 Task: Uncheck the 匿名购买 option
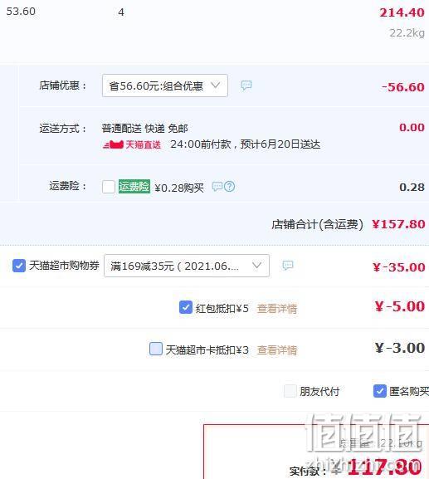pos(380,391)
